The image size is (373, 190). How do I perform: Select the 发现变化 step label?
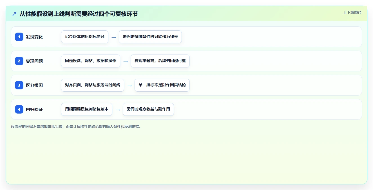34,37
